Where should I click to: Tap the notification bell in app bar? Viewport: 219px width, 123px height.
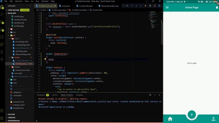[217, 8]
